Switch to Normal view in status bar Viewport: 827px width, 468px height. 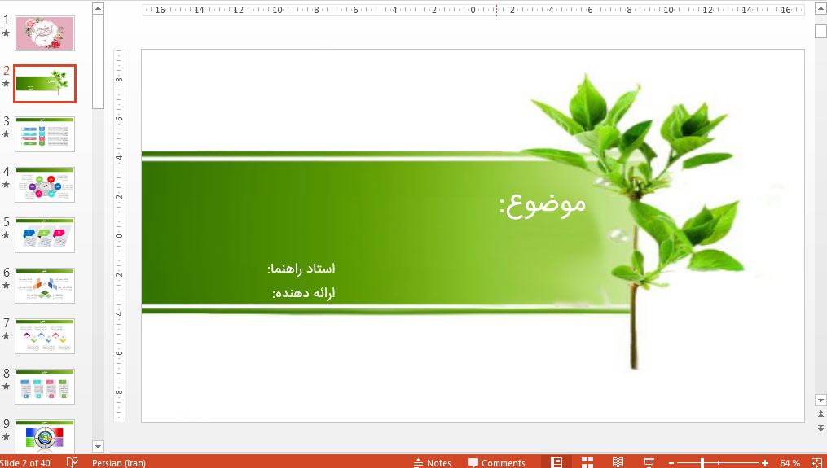click(x=556, y=462)
